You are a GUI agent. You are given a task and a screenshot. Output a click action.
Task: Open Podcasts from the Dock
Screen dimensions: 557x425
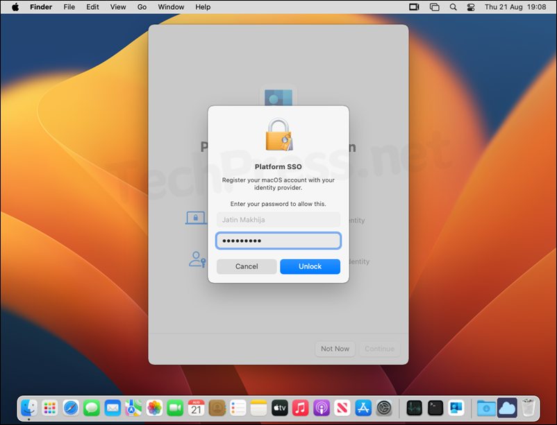point(322,408)
